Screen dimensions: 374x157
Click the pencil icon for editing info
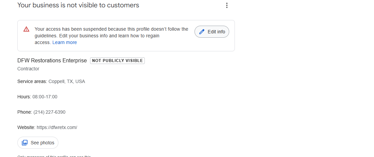click(202, 32)
